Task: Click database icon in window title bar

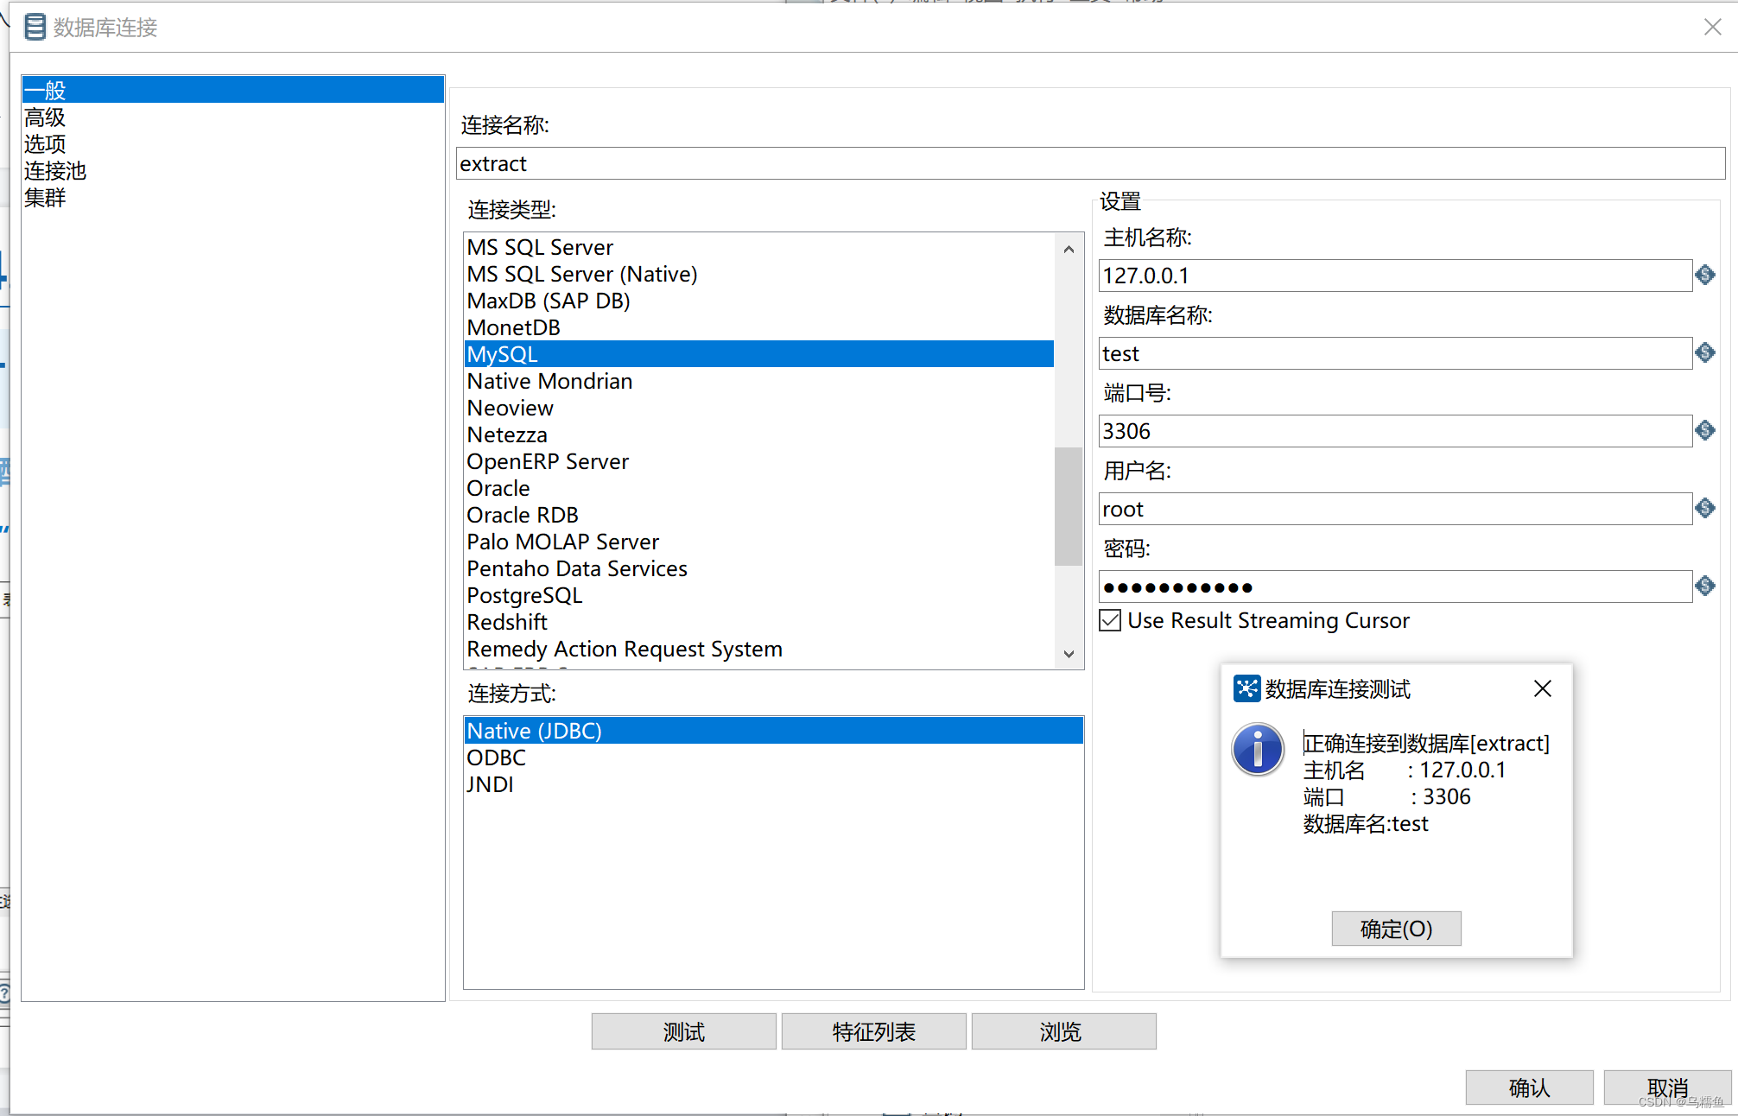Action: (35, 28)
